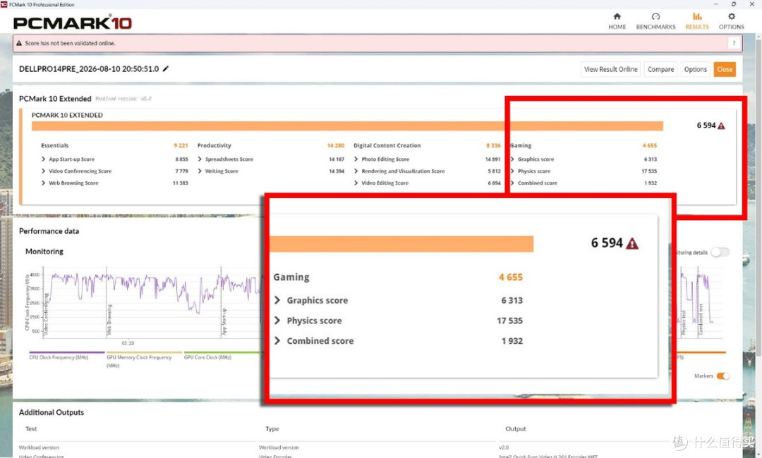The image size is (762, 458).
Task: Turn off the Markers toggle
Action: tap(722, 376)
